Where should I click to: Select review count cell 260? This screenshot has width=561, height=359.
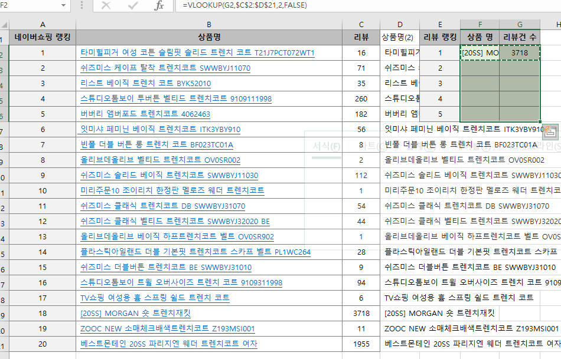click(x=361, y=98)
